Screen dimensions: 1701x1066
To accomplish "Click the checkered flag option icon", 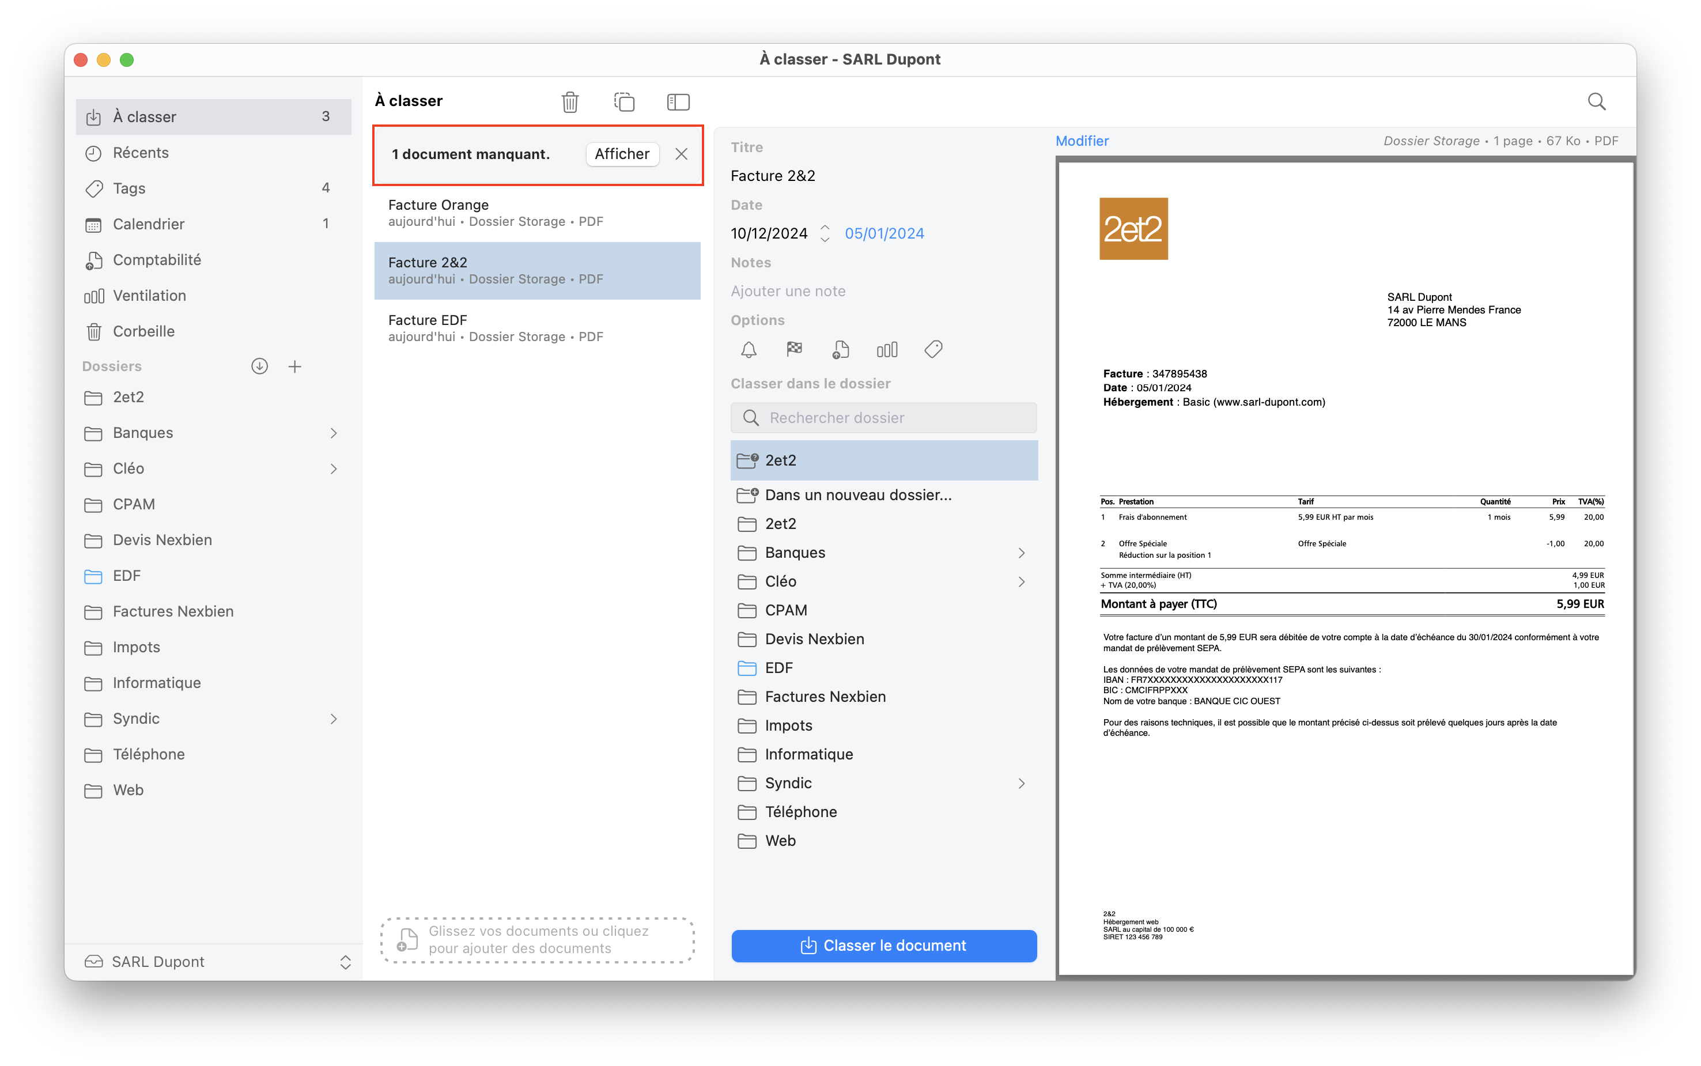I will [795, 349].
